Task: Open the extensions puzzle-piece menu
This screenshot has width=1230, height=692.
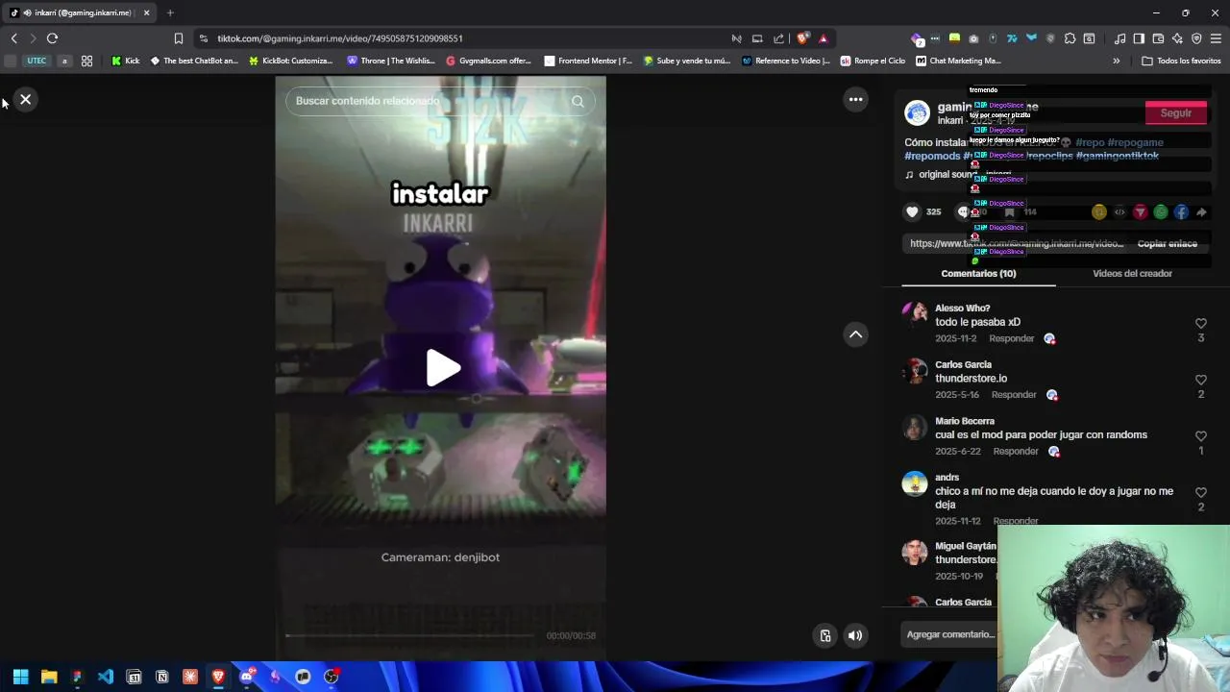Action: 1070,38
